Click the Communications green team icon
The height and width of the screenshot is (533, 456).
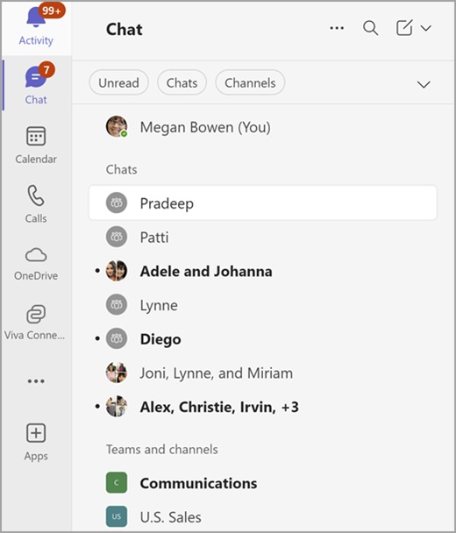click(117, 482)
